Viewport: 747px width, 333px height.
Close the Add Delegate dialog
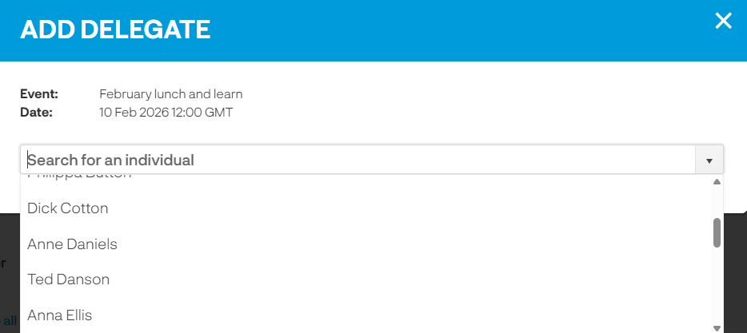click(x=723, y=22)
